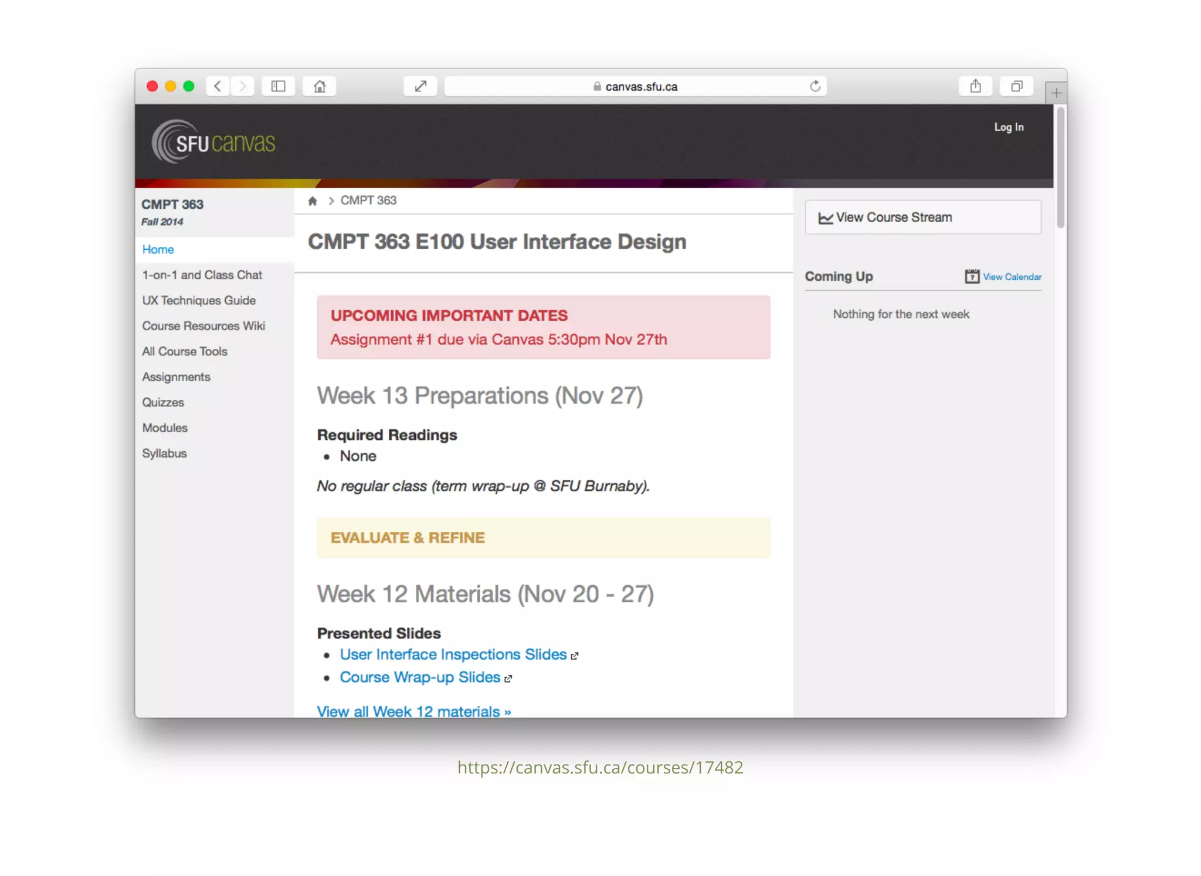
Task: Click the Week 12 Materials heading
Action: tap(485, 595)
